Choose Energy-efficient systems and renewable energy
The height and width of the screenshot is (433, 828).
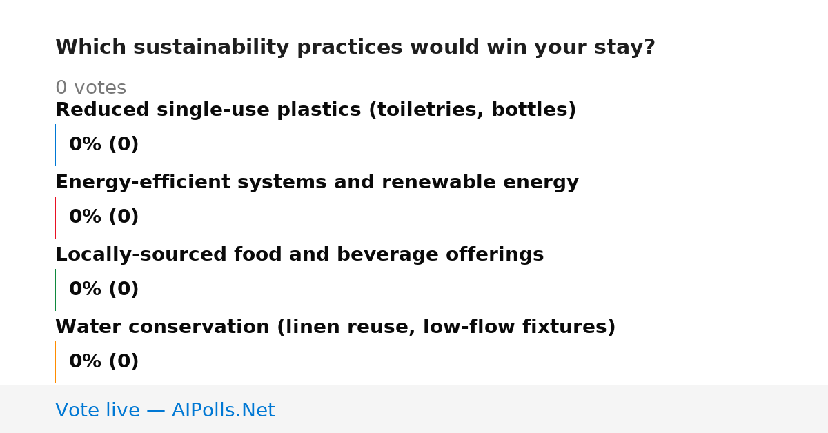point(317,183)
